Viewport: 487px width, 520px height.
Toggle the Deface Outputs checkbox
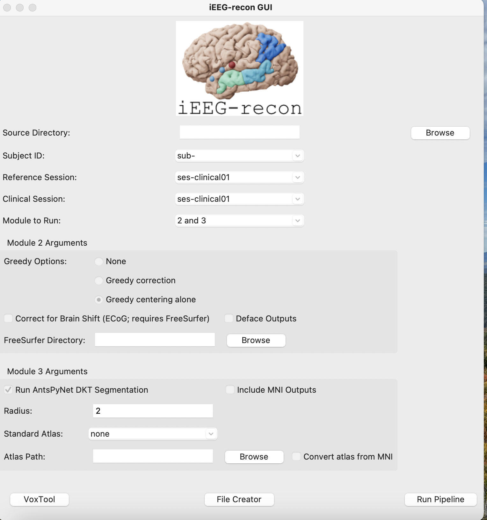tap(229, 318)
